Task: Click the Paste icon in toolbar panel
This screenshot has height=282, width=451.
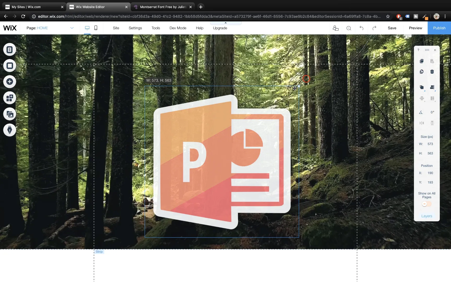Action: point(432,61)
